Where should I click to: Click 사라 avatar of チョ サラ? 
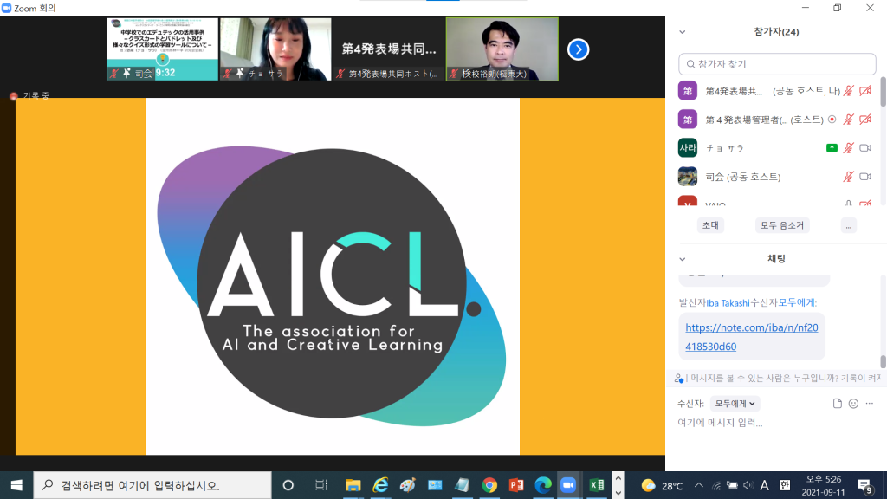[687, 147]
